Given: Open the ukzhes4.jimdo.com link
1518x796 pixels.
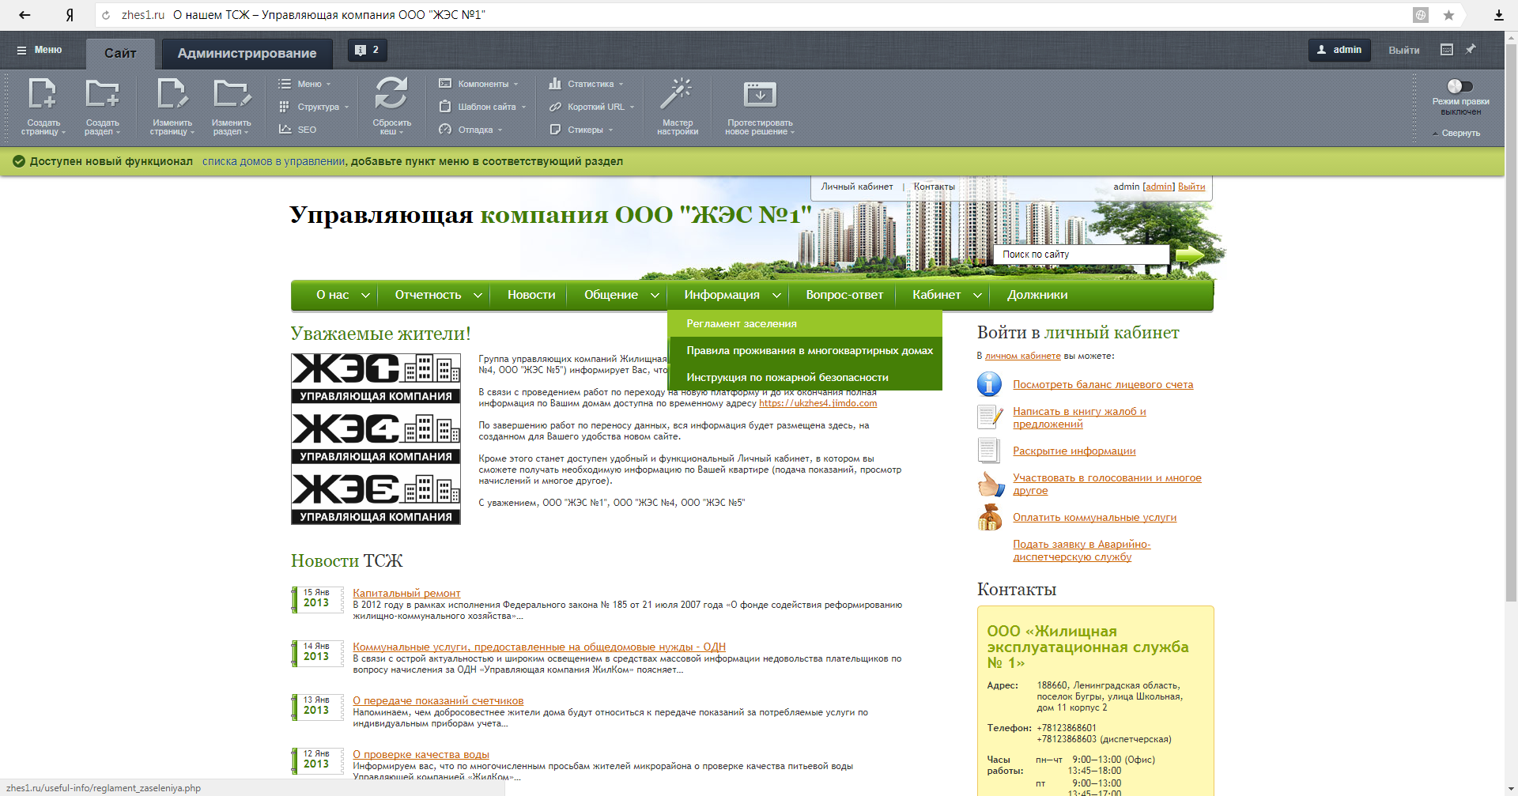Looking at the screenshot, I should (x=818, y=403).
